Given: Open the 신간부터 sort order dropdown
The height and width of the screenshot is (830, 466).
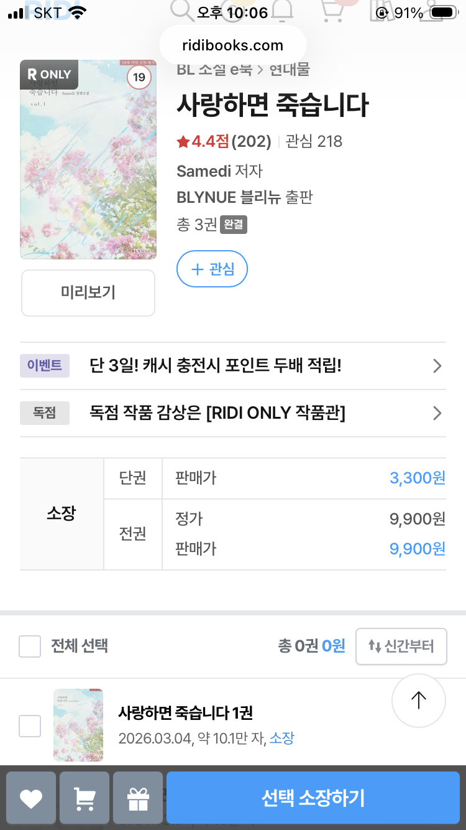Looking at the screenshot, I should click(401, 646).
